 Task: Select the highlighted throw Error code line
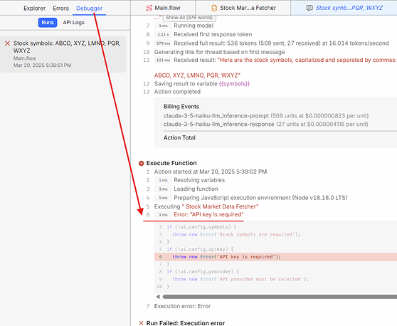pos(275,257)
